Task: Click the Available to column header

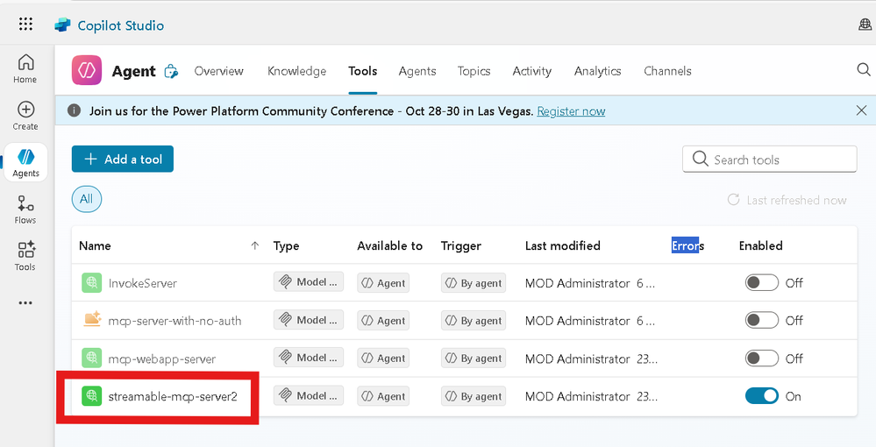Action: [390, 245]
